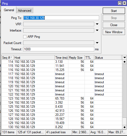
Task: Switch to the Advanced tab
Action: pyautogui.click(x=25, y=11)
